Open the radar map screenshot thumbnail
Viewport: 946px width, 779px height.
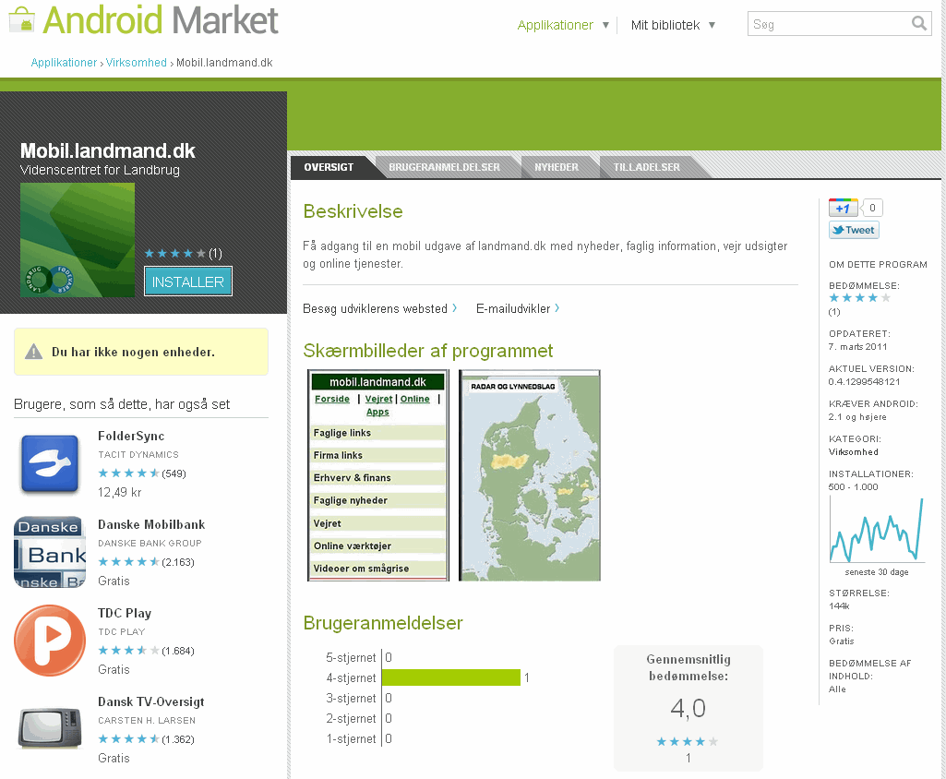(x=530, y=475)
